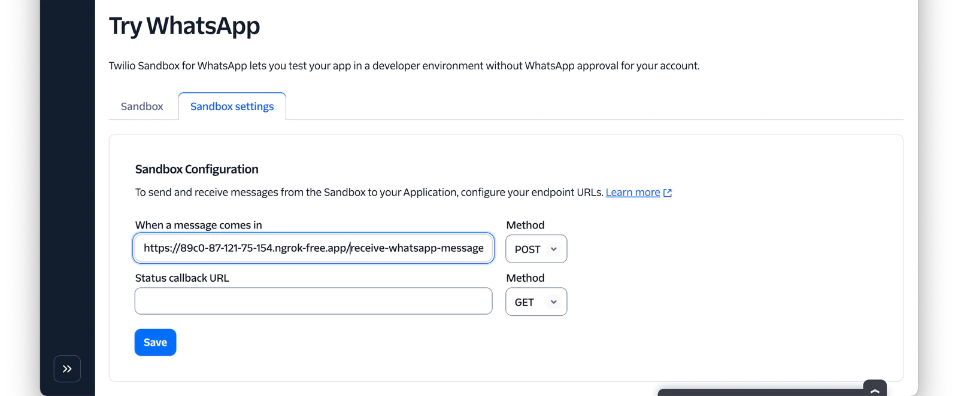Click the 'Status callback URL' label

[x=182, y=278]
